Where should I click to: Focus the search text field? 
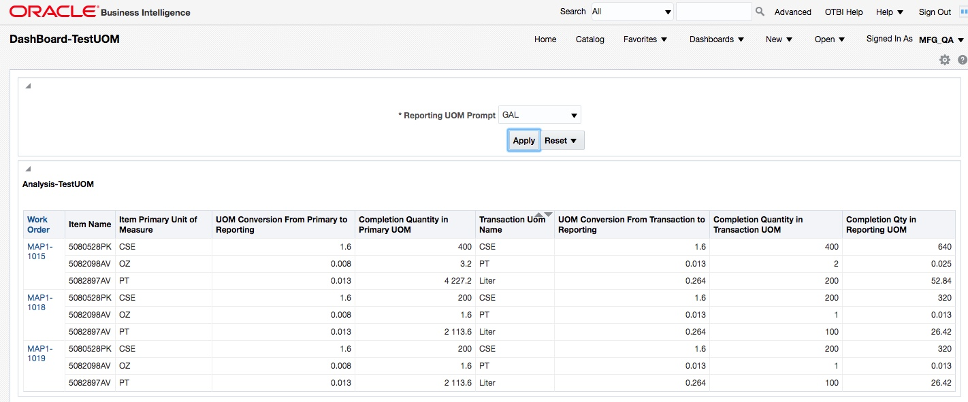pyautogui.click(x=713, y=12)
